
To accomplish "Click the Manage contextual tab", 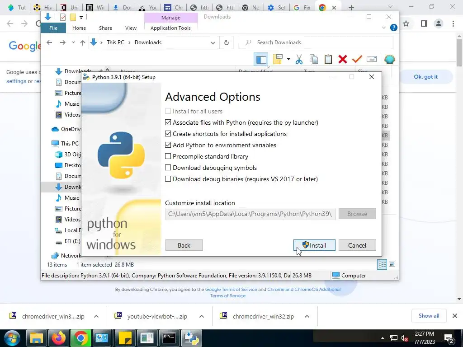I will click(x=171, y=18).
